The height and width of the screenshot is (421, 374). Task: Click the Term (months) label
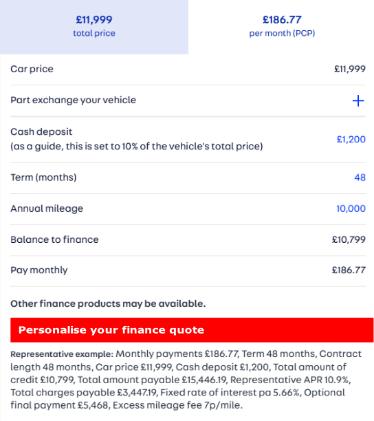click(43, 177)
